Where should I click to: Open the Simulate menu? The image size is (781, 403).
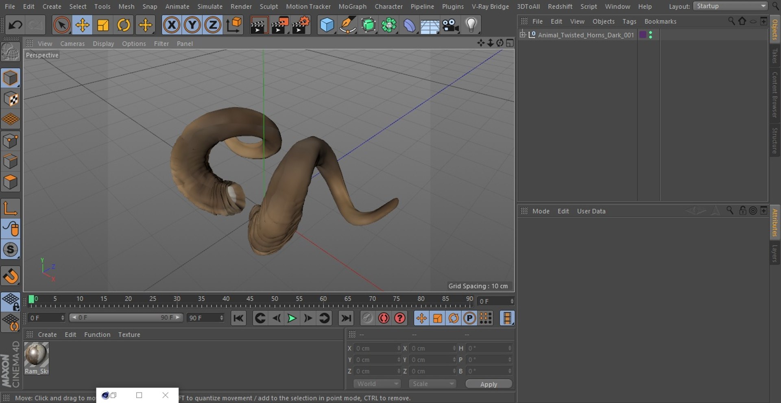pos(210,7)
